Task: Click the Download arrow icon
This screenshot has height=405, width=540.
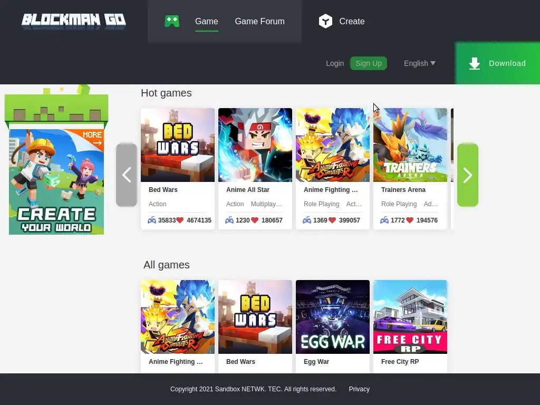Action: [x=475, y=63]
